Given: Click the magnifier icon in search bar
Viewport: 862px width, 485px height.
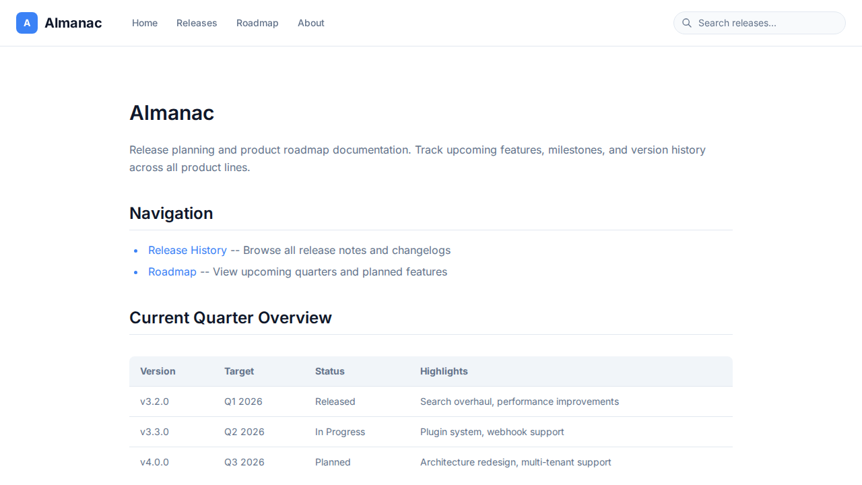Looking at the screenshot, I should (x=687, y=23).
